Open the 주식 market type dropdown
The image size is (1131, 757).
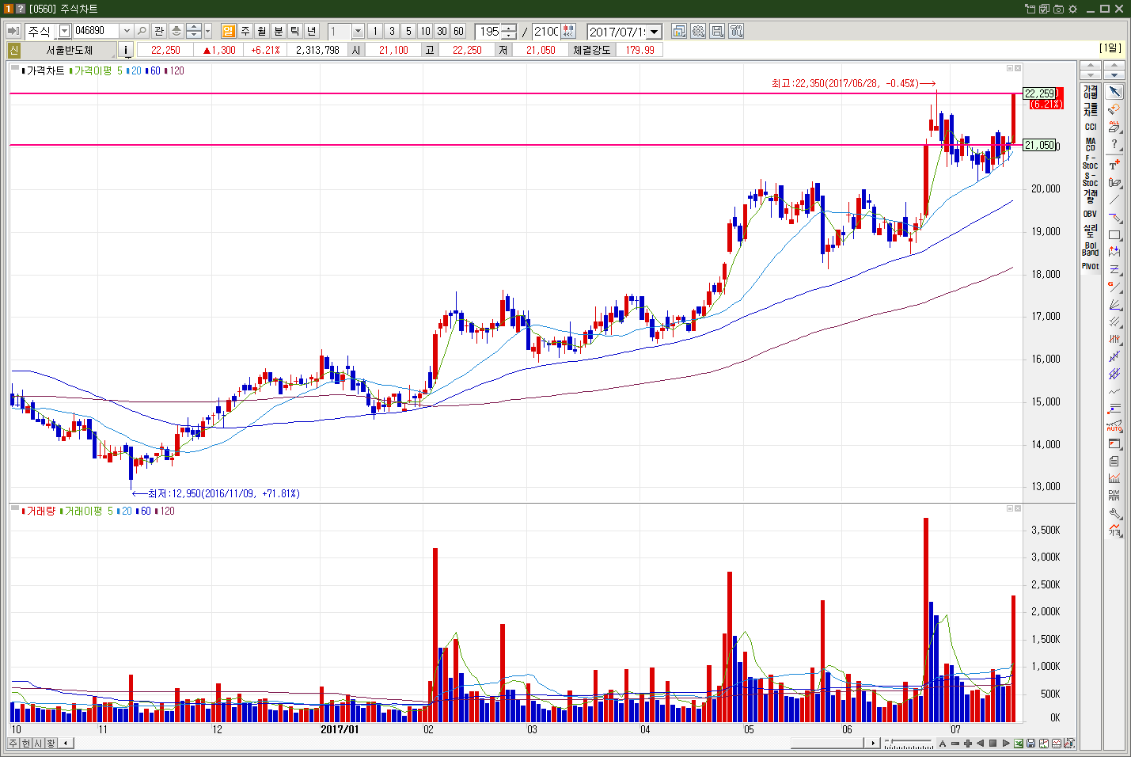click(x=64, y=31)
